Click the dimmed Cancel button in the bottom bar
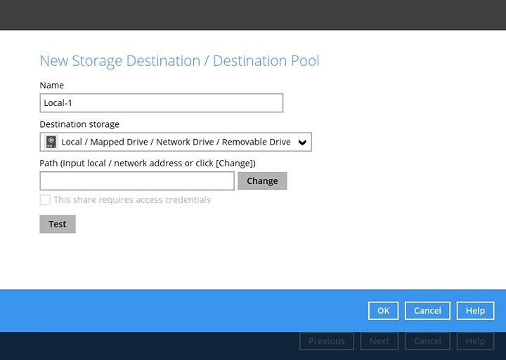The width and height of the screenshot is (506, 360). tap(427, 341)
